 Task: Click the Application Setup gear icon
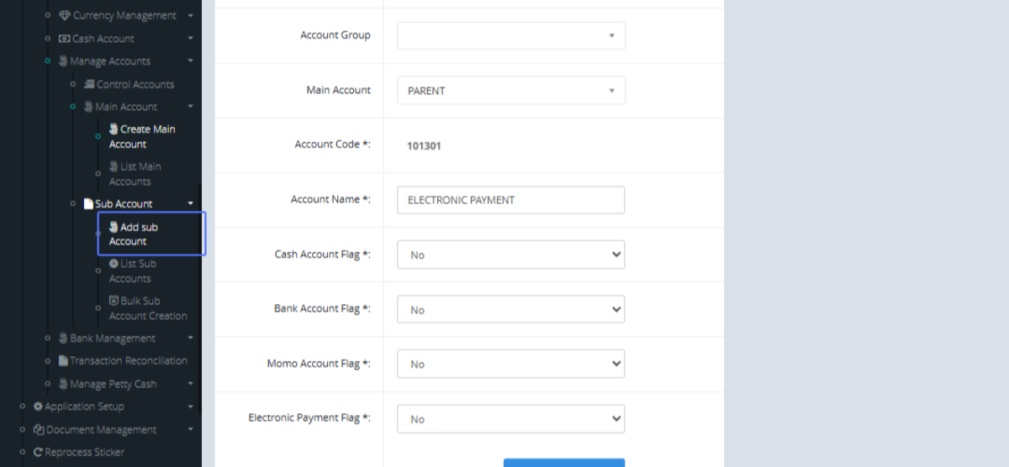tap(38, 407)
